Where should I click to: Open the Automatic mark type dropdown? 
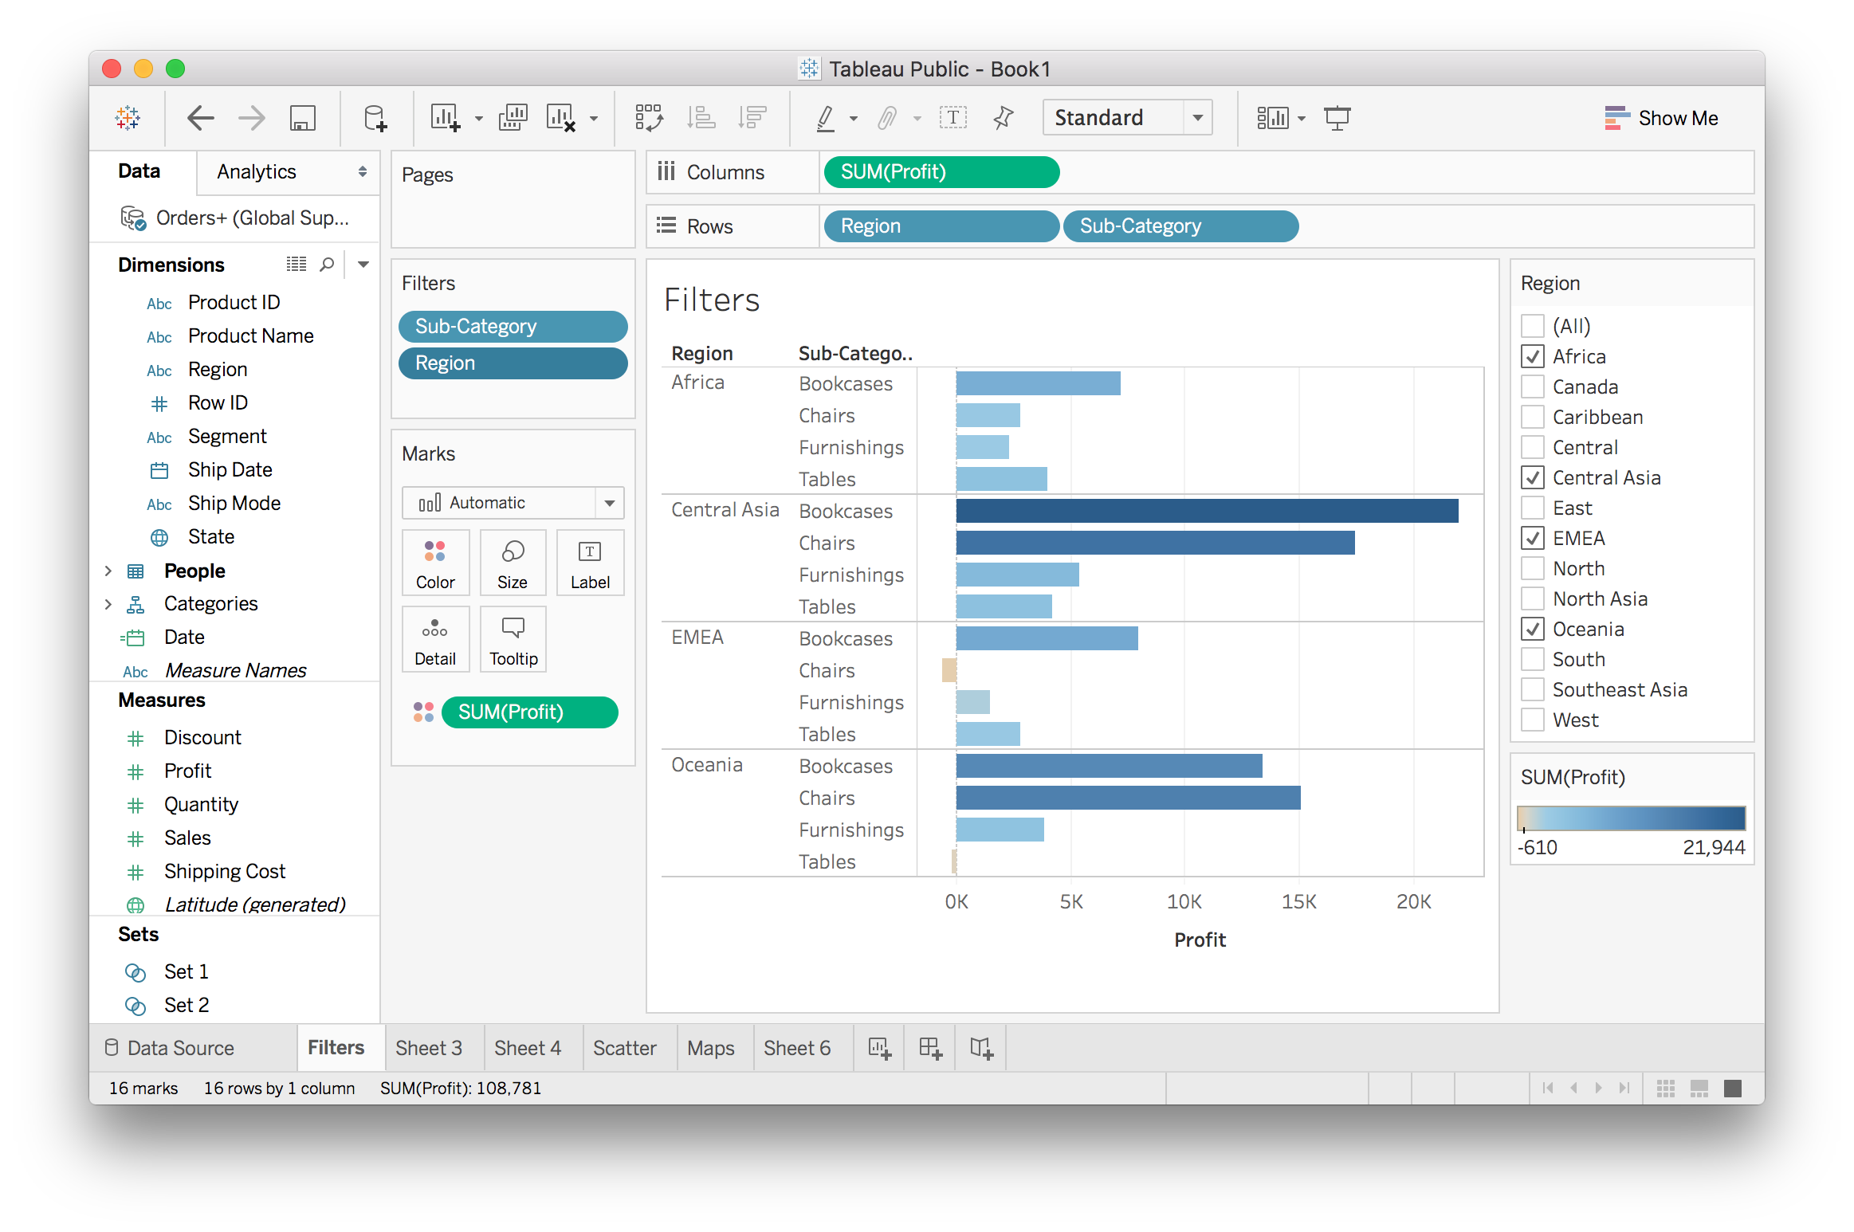512,503
